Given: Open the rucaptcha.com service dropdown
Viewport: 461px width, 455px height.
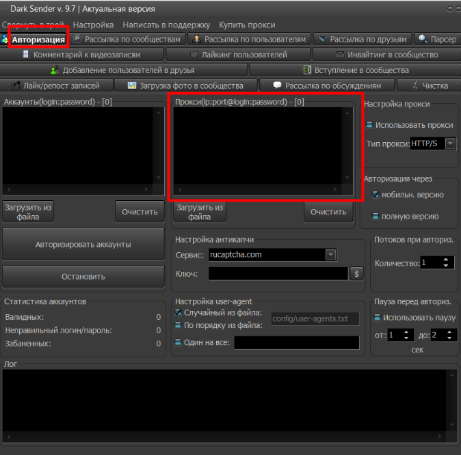Looking at the screenshot, I should (330, 255).
